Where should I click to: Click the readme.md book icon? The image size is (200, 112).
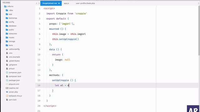point(7,88)
